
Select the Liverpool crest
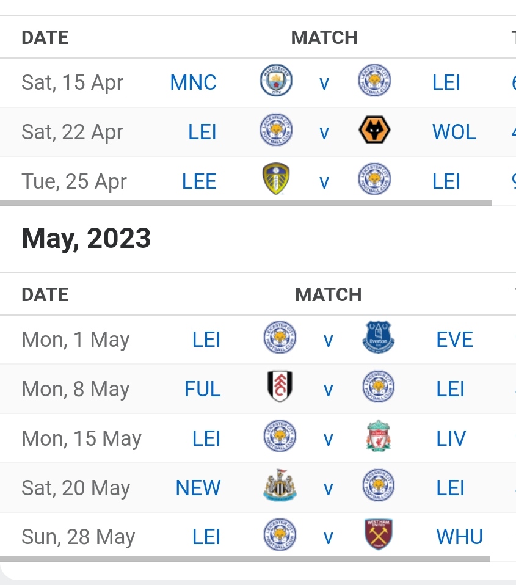(378, 438)
